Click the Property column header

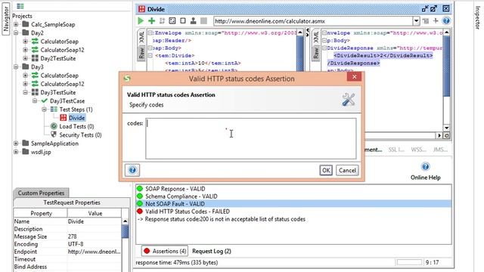(41, 213)
